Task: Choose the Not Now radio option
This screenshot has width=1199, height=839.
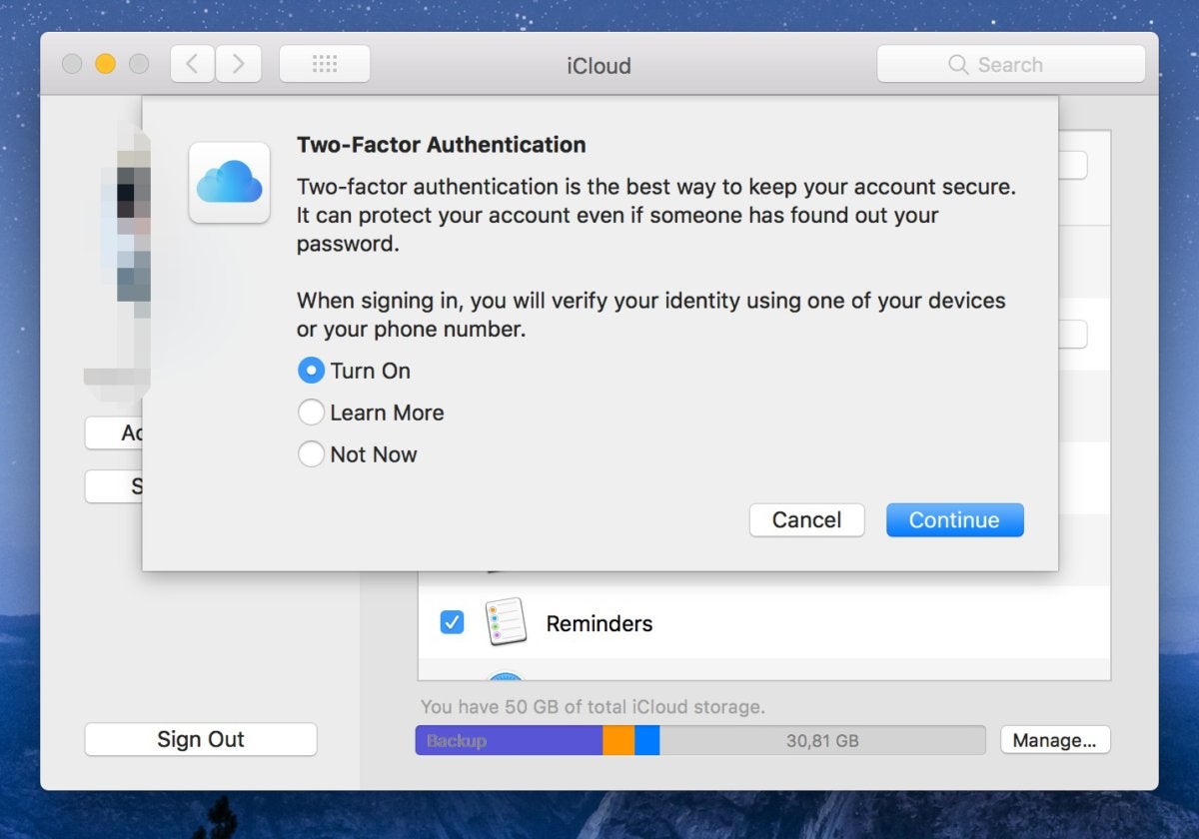Action: pos(312,454)
